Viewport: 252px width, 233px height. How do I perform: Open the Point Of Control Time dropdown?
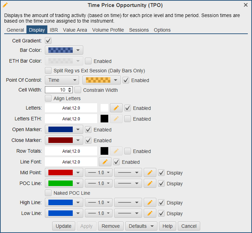(x=62, y=80)
